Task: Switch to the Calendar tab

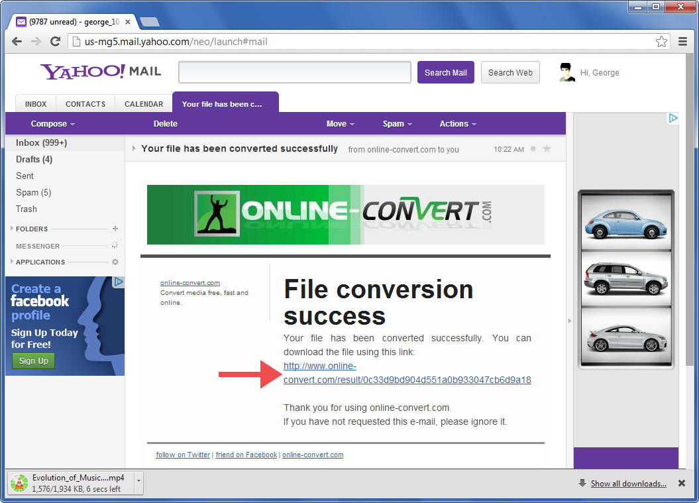Action: pyautogui.click(x=144, y=104)
